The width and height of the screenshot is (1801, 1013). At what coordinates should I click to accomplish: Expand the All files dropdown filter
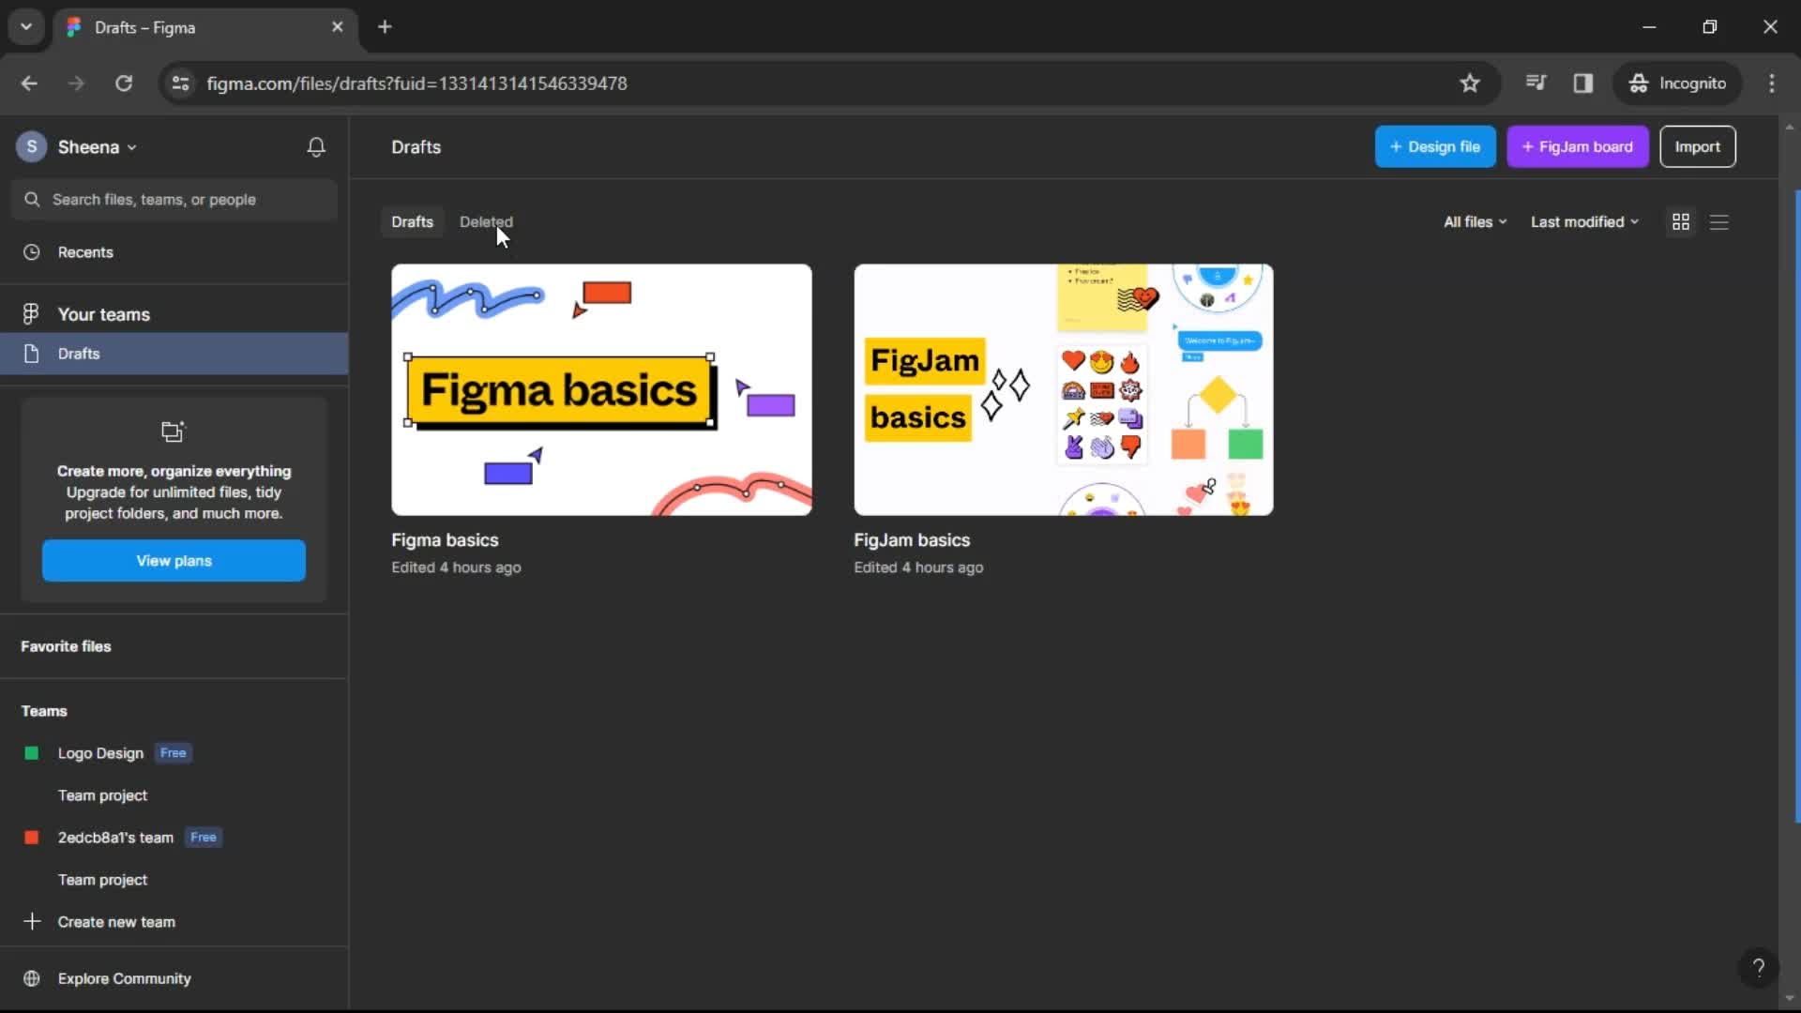click(x=1476, y=221)
